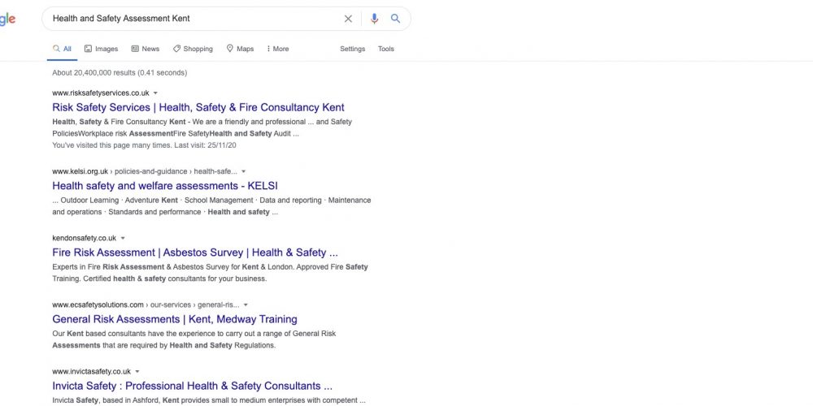The image size is (813, 406).
Task: Click snippet starting 'Our Kent based consultants'
Action: [x=194, y=339]
